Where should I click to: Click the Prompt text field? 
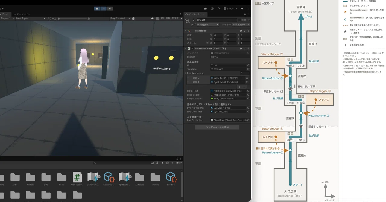(x=230, y=57)
